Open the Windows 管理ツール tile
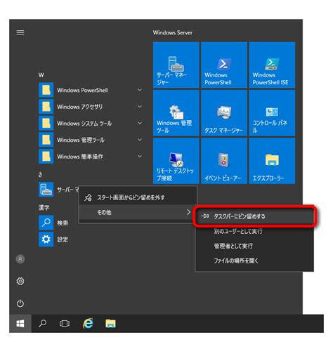 [x=176, y=113]
